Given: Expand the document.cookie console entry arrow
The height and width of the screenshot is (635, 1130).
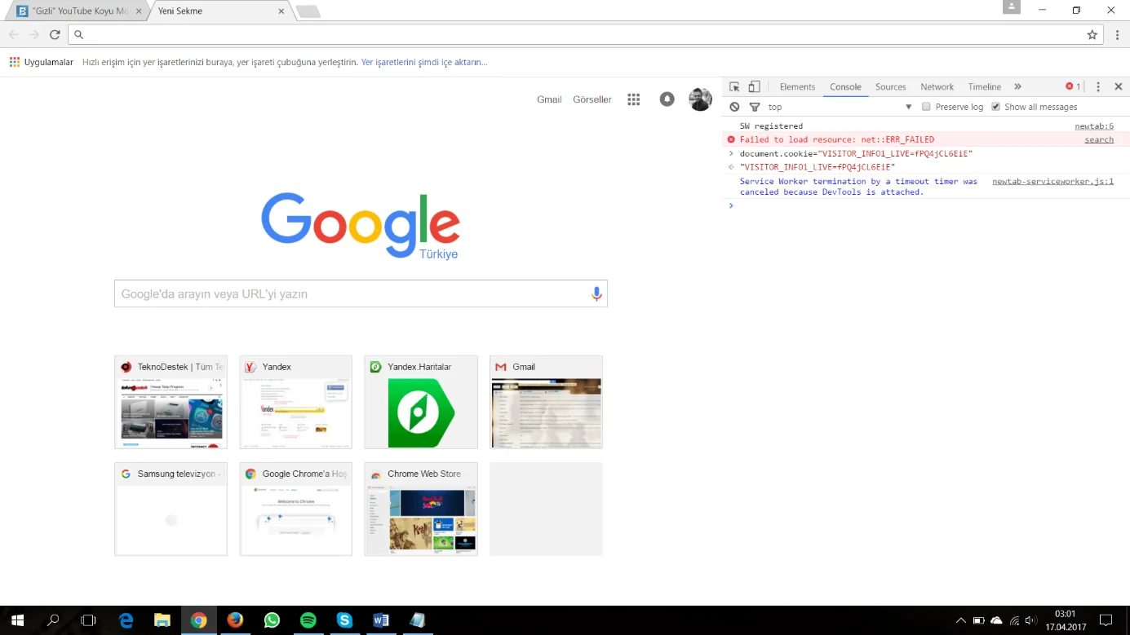Looking at the screenshot, I should click(731, 153).
